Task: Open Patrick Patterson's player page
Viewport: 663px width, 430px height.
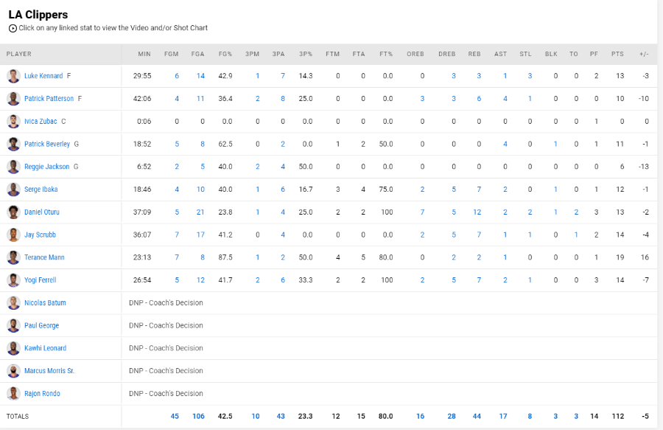Action: click(49, 99)
